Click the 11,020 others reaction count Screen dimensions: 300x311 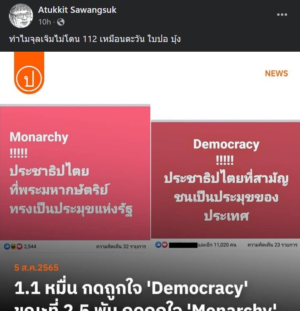pos(217,245)
